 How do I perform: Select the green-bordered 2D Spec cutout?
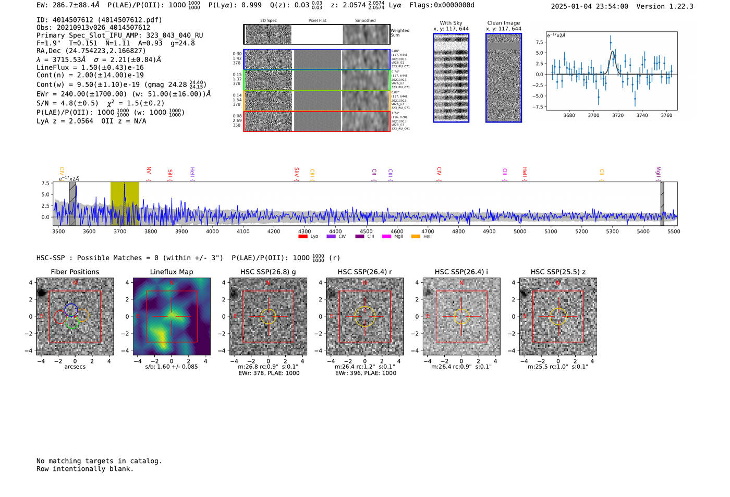coord(269,80)
